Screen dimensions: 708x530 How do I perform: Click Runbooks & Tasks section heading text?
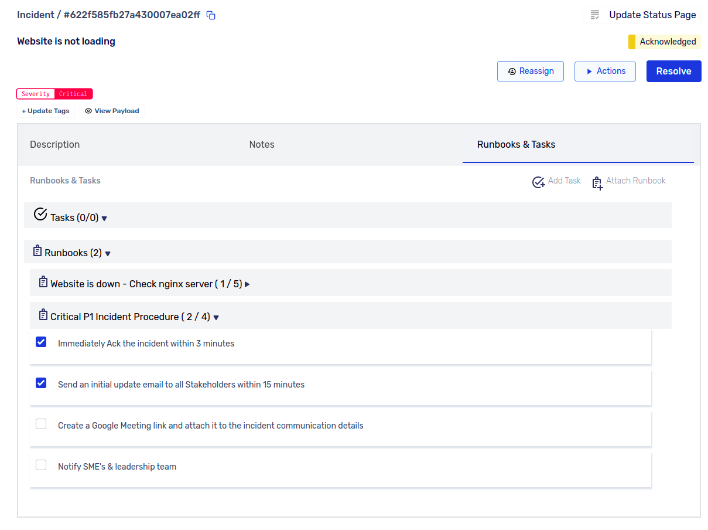65,181
